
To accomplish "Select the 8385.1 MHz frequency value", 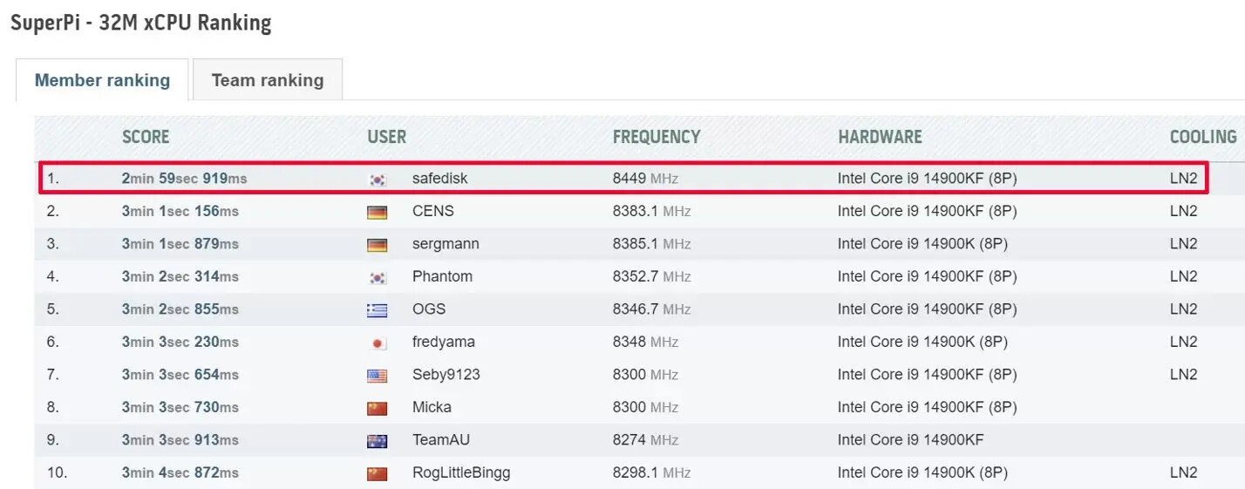I will click(x=652, y=244).
